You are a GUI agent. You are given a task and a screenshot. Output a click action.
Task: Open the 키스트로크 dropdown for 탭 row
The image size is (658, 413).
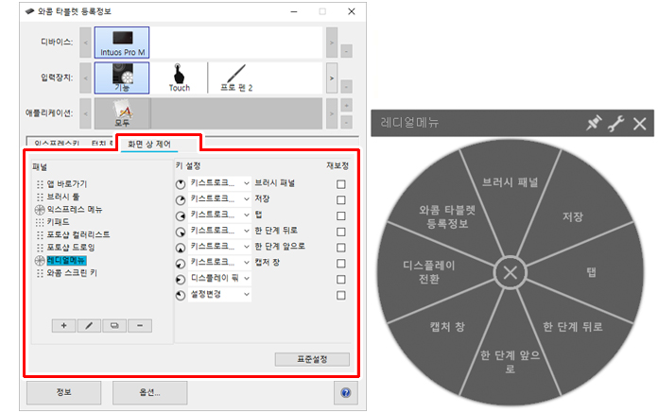click(x=219, y=215)
